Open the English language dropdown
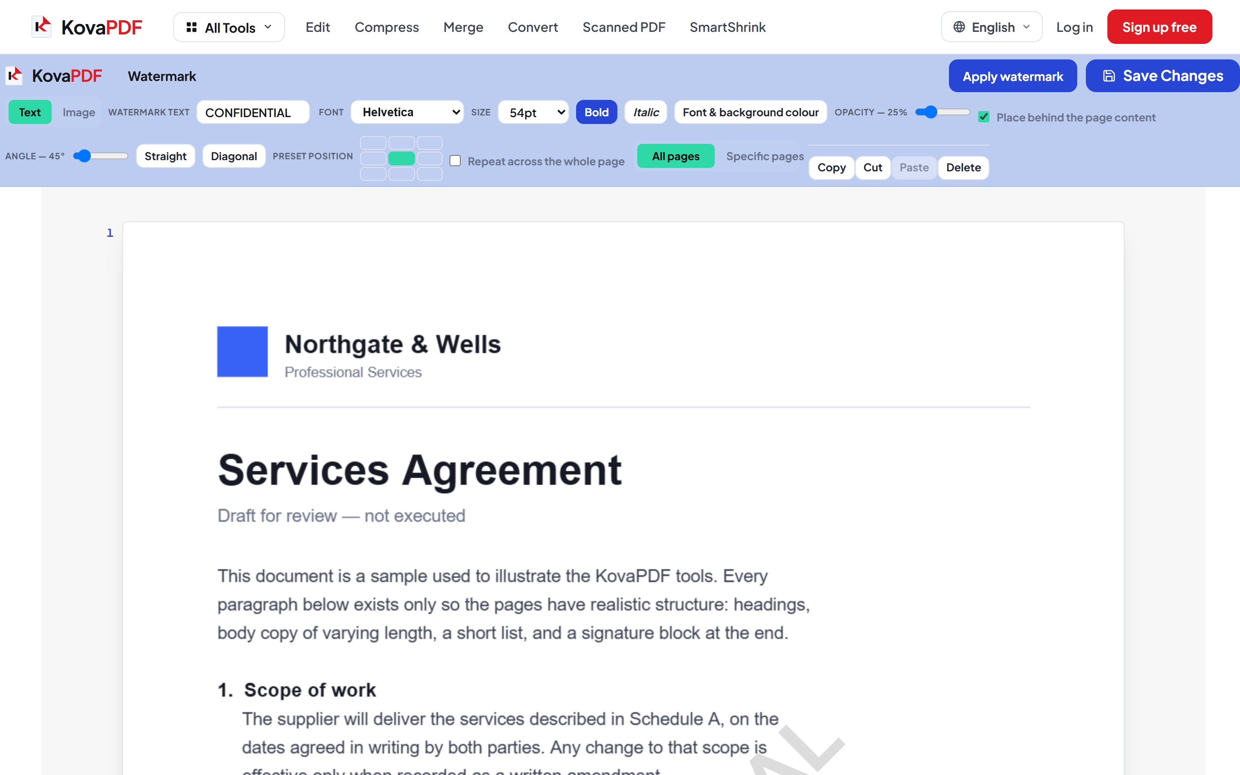The height and width of the screenshot is (775, 1240). click(992, 27)
